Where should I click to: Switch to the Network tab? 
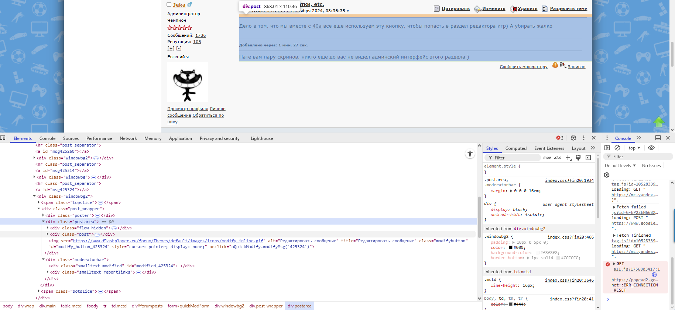(x=128, y=138)
